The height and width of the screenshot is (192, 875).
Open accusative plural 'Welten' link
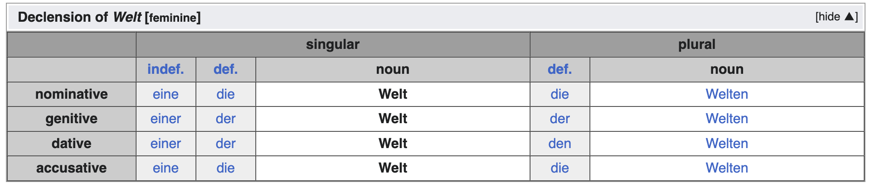tap(727, 168)
